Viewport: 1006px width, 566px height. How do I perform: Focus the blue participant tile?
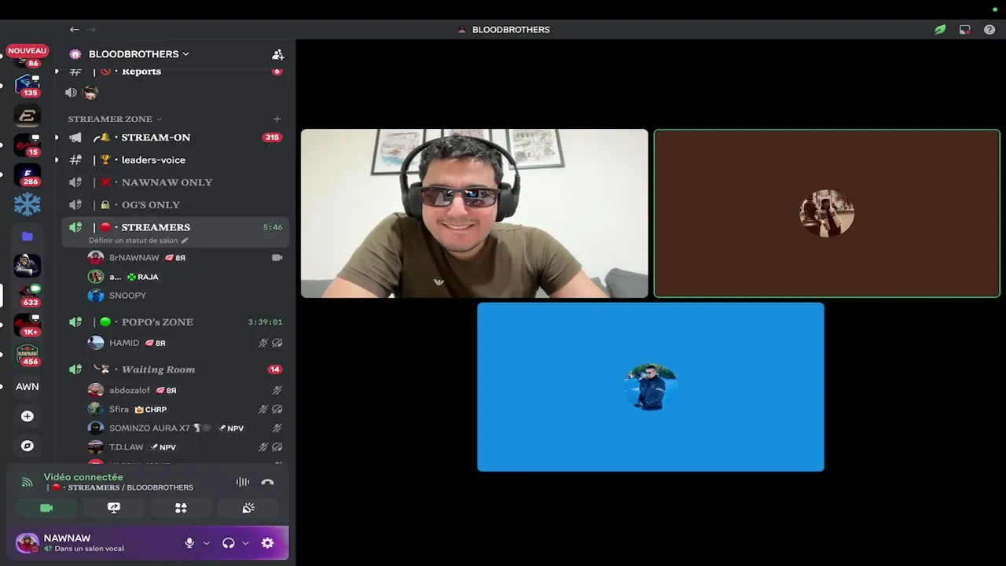click(x=651, y=387)
